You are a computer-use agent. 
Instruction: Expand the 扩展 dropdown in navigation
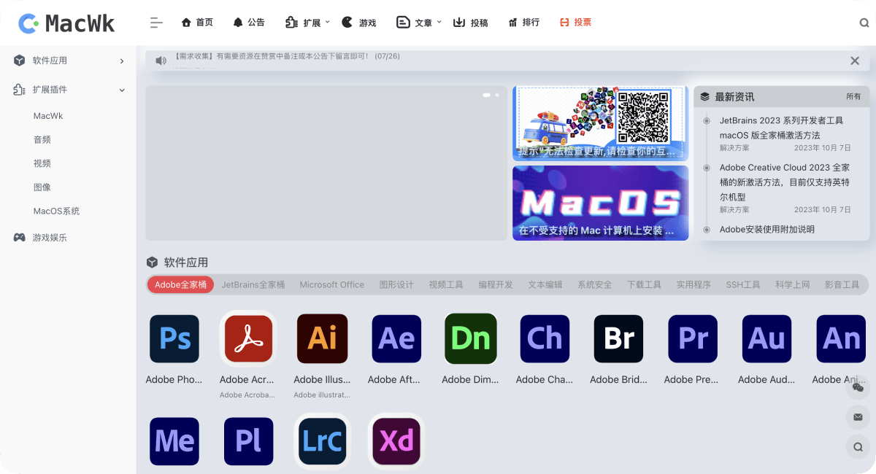pos(307,23)
